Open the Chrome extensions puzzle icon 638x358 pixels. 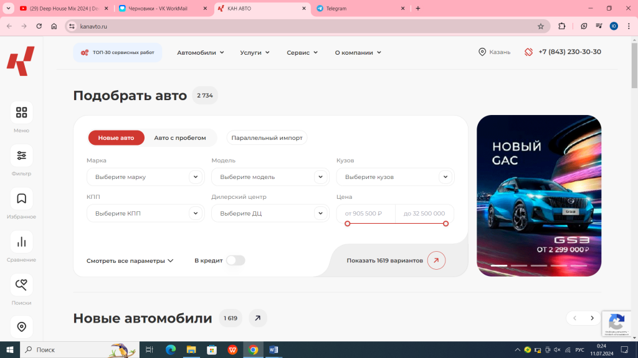pyautogui.click(x=562, y=26)
